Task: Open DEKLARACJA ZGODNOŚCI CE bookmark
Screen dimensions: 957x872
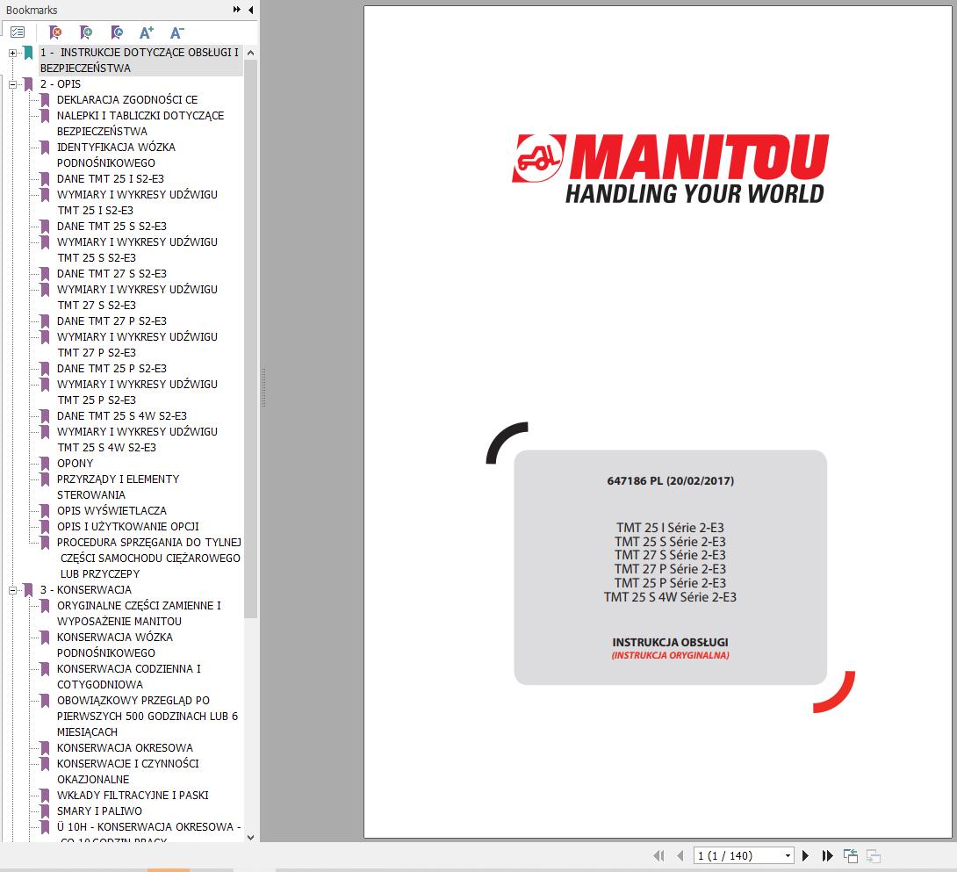Action: (x=127, y=99)
